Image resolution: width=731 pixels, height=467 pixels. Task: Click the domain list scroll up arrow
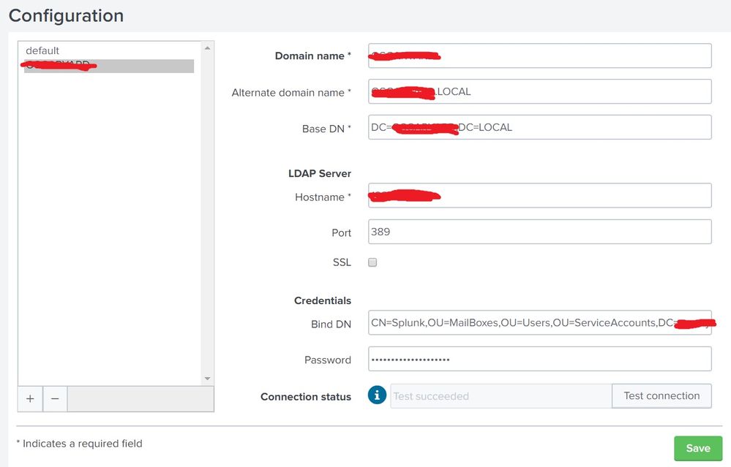tap(208, 48)
